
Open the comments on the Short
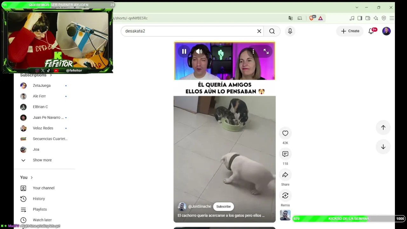(285, 154)
